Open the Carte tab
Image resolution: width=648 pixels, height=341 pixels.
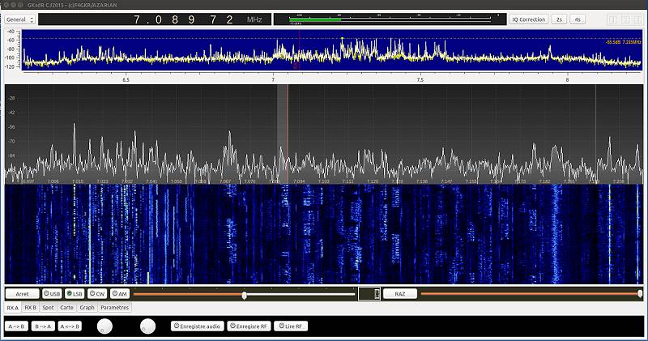tap(67, 308)
